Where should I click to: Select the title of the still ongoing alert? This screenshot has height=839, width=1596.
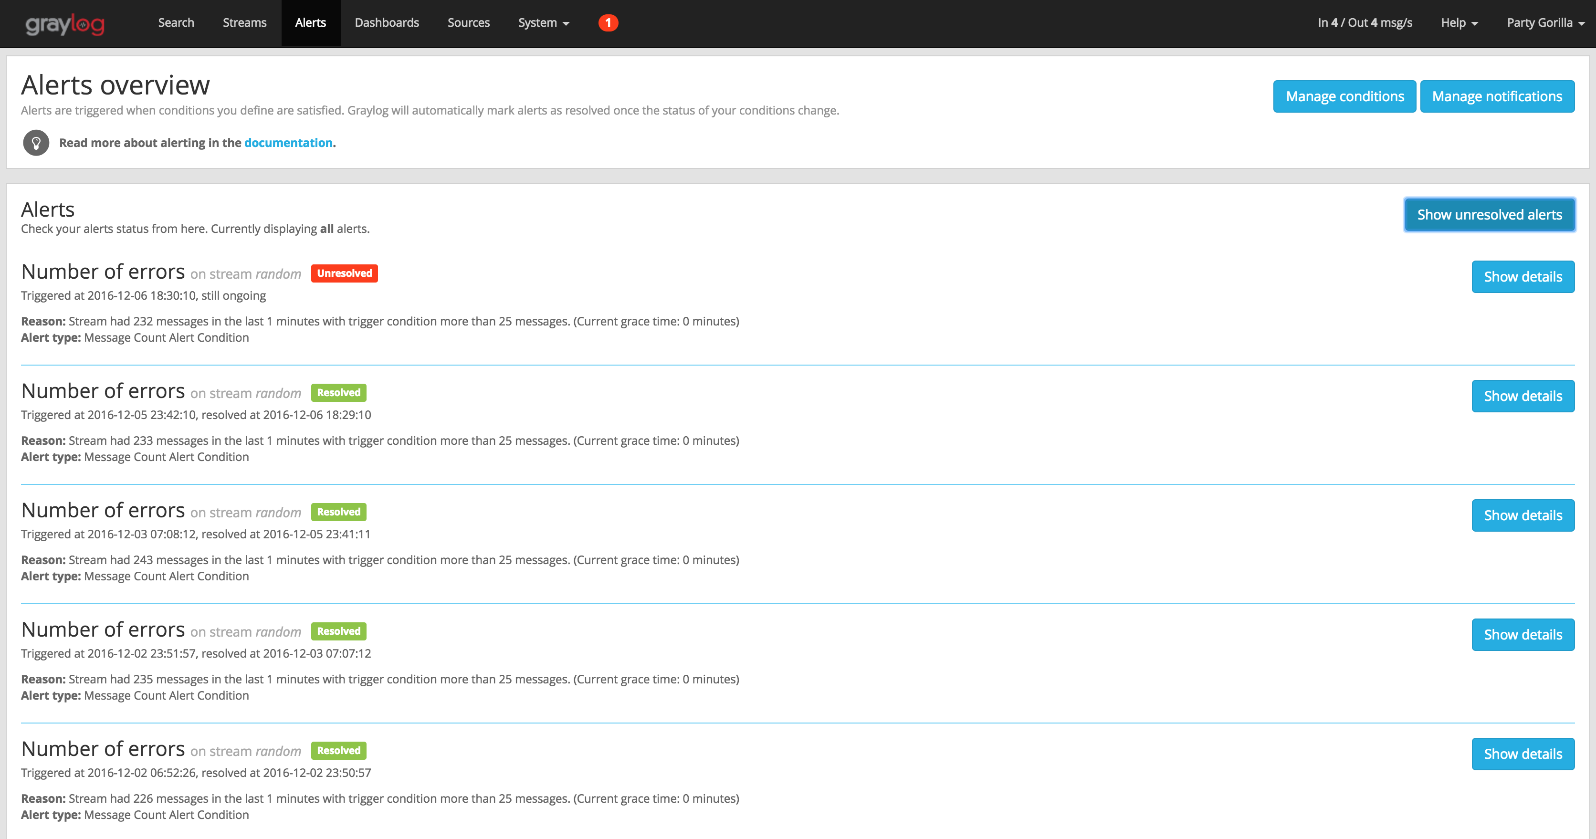click(x=103, y=272)
